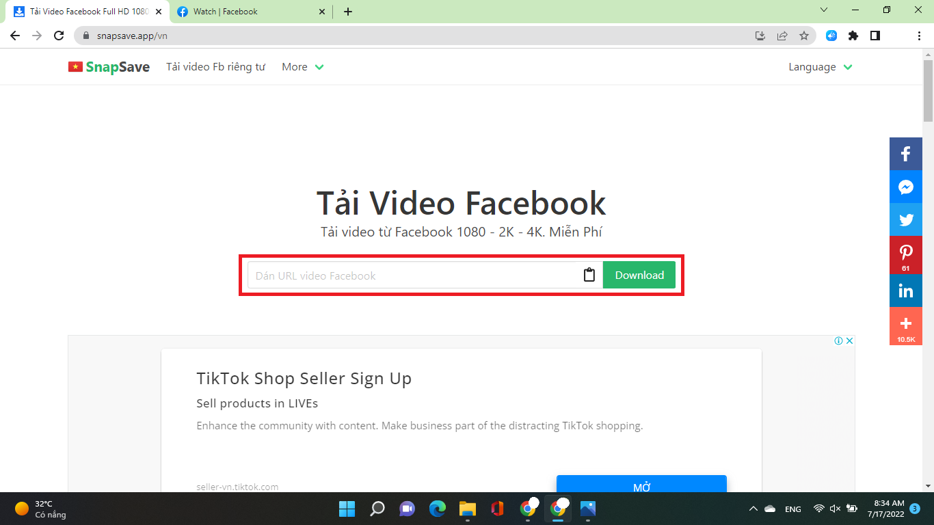The width and height of the screenshot is (934, 525).
Task: Share the page via Facebook sidebar icon
Action: coord(905,154)
